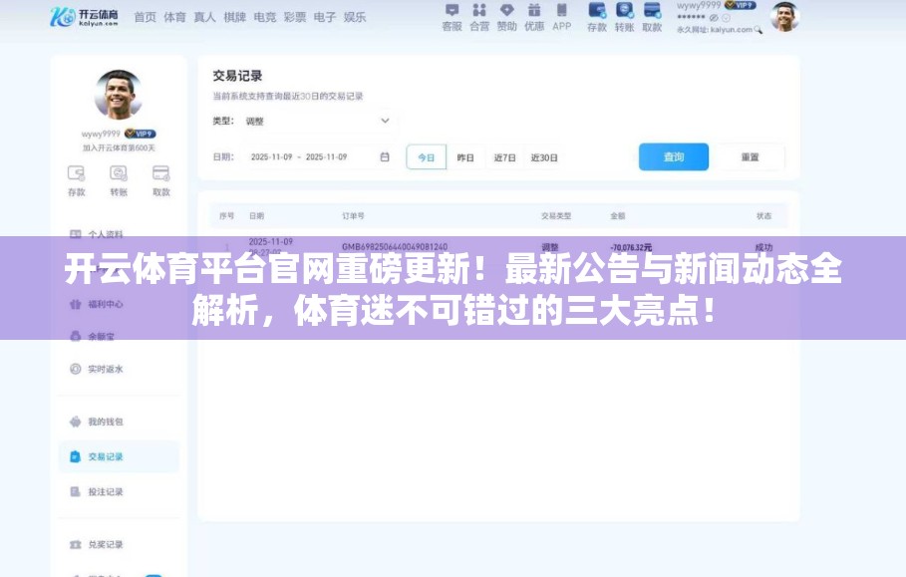This screenshot has width=906, height=577.
Task: Open the 体育 sports menu item
Action: click(173, 17)
